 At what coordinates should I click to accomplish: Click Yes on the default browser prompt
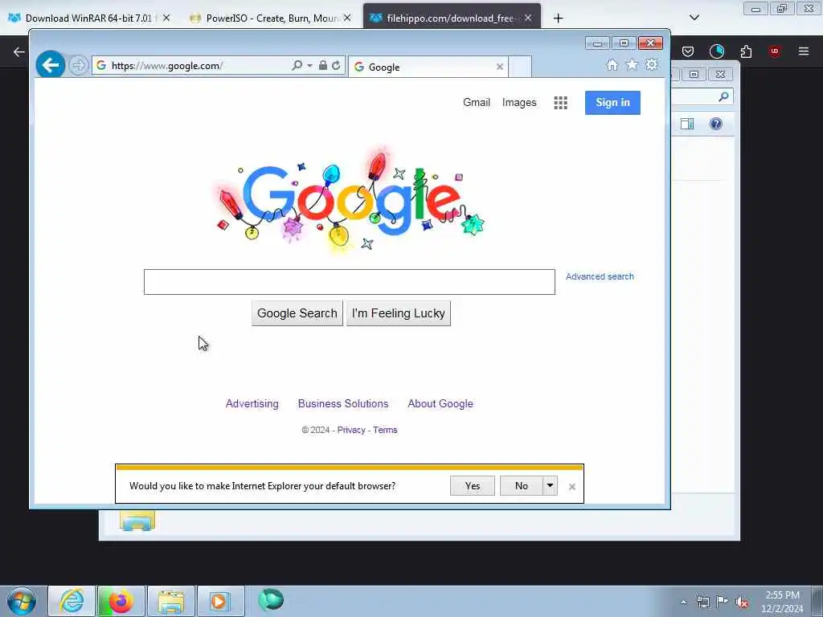point(473,486)
